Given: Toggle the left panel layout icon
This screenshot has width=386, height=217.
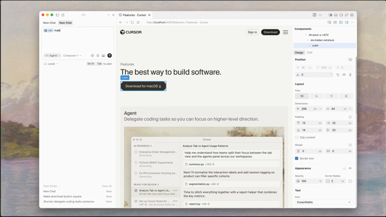Looking at the screenshot, I should tap(330, 15).
